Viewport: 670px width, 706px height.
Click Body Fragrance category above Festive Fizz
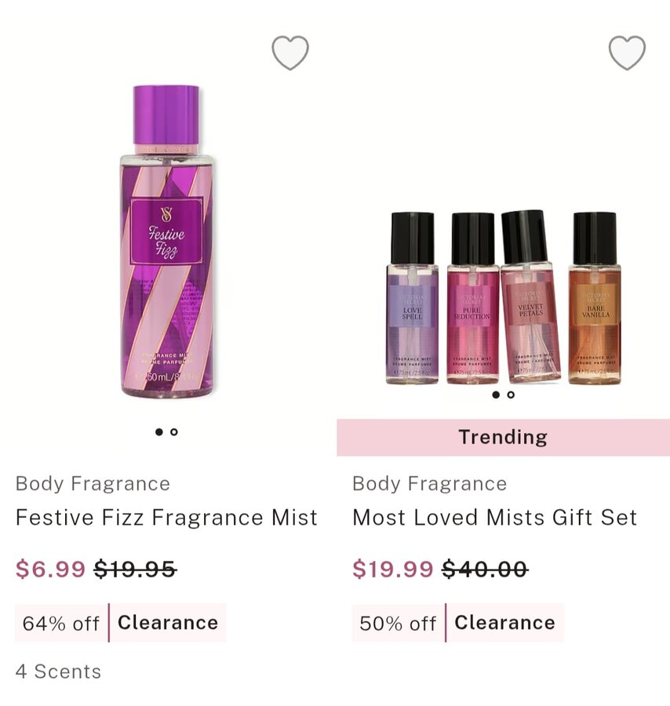pyautogui.click(x=93, y=483)
